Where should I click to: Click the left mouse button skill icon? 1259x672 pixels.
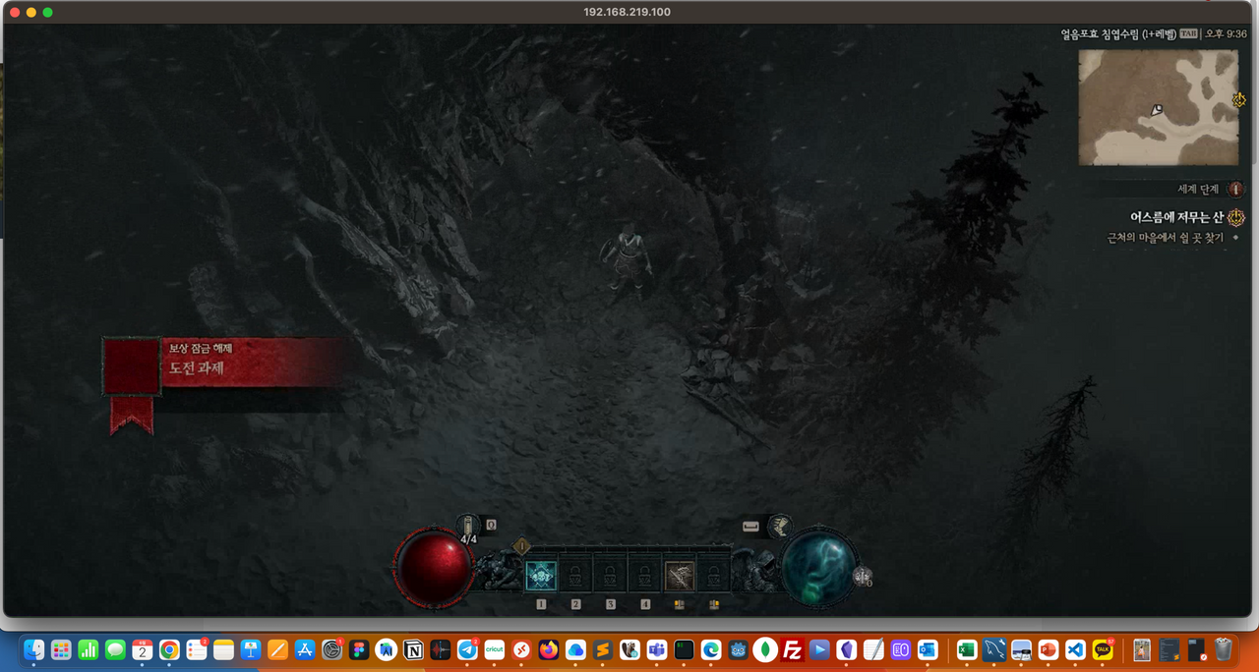(680, 576)
